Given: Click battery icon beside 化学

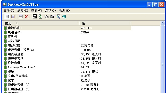Looking at the screenshot, I should (x=5, y=80).
